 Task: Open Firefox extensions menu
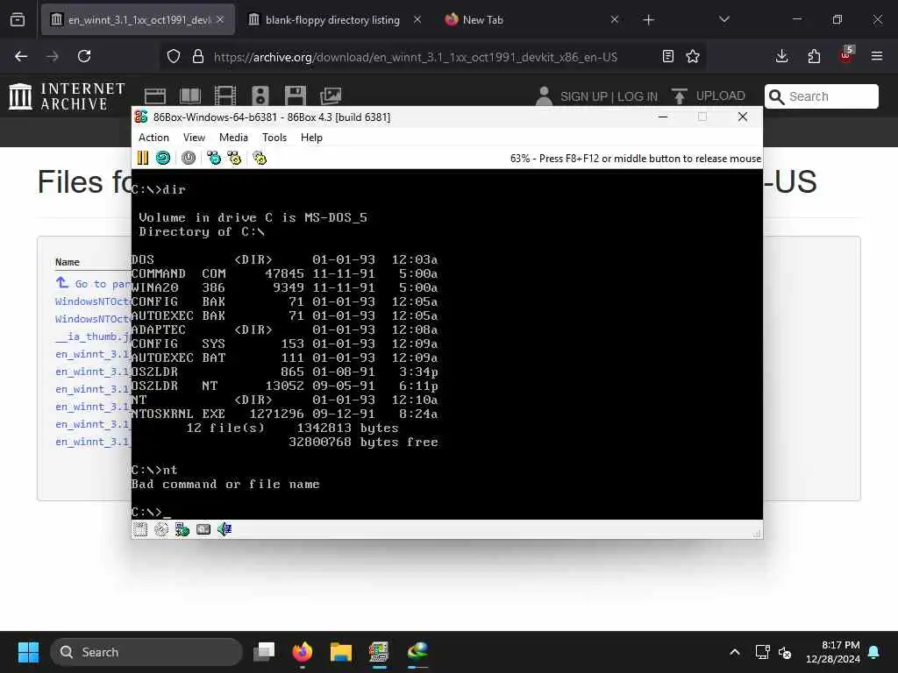tap(814, 56)
